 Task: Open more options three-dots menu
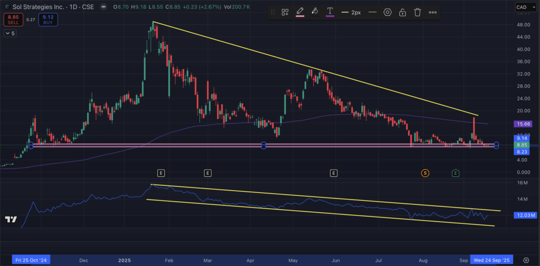coord(432,13)
